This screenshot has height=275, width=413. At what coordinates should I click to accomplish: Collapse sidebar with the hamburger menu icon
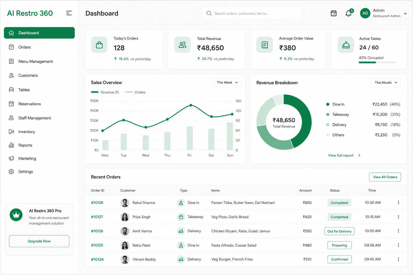(69, 13)
